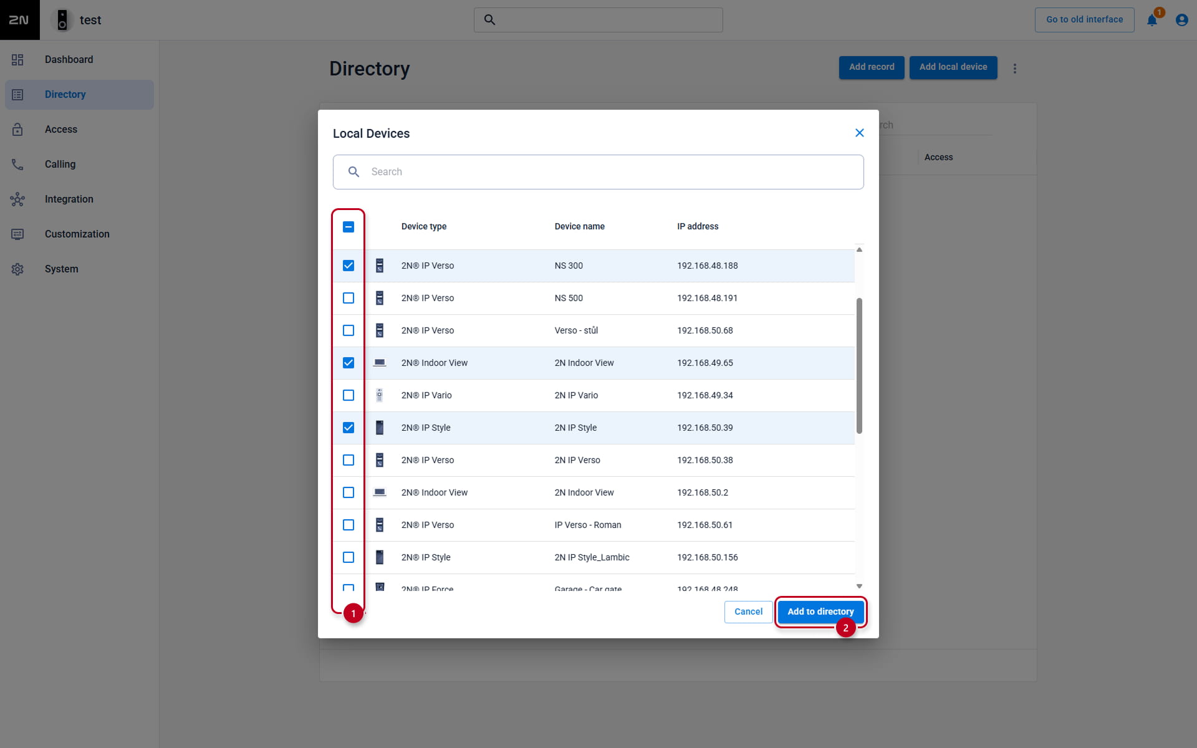Viewport: 1197px width, 748px height.
Task: Click the System gear icon
Action: 17,269
